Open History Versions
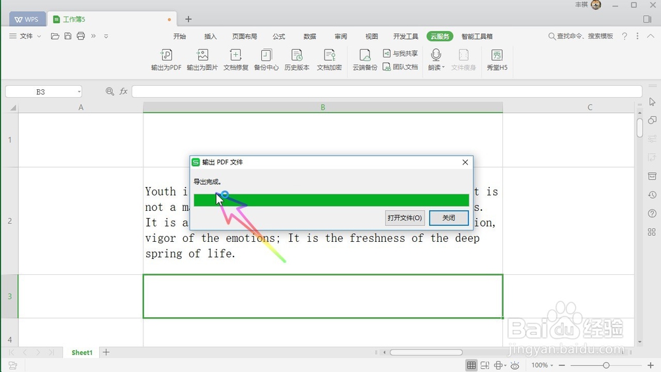This screenshot has width=661, height=372. [297, 59]
